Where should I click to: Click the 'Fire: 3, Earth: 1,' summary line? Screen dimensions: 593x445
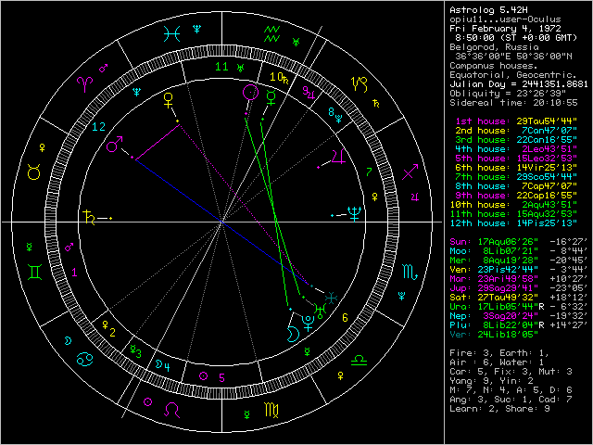tap(499, 352)
